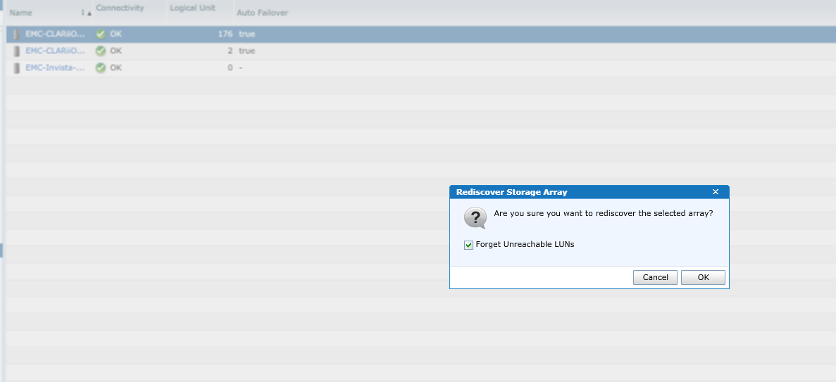Sort by the Auto Failover column header
Screen dimensions: 836x382
point(262,12)
